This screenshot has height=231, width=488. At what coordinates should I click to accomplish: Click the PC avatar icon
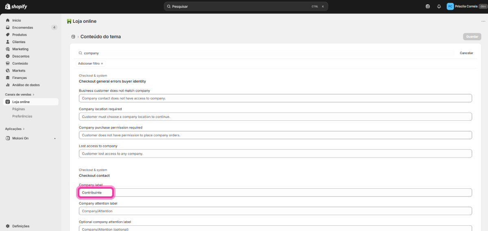tap(450, 7)
